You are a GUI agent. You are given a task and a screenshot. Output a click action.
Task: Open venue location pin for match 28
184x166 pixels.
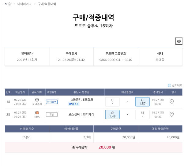(x=172, y=114)
